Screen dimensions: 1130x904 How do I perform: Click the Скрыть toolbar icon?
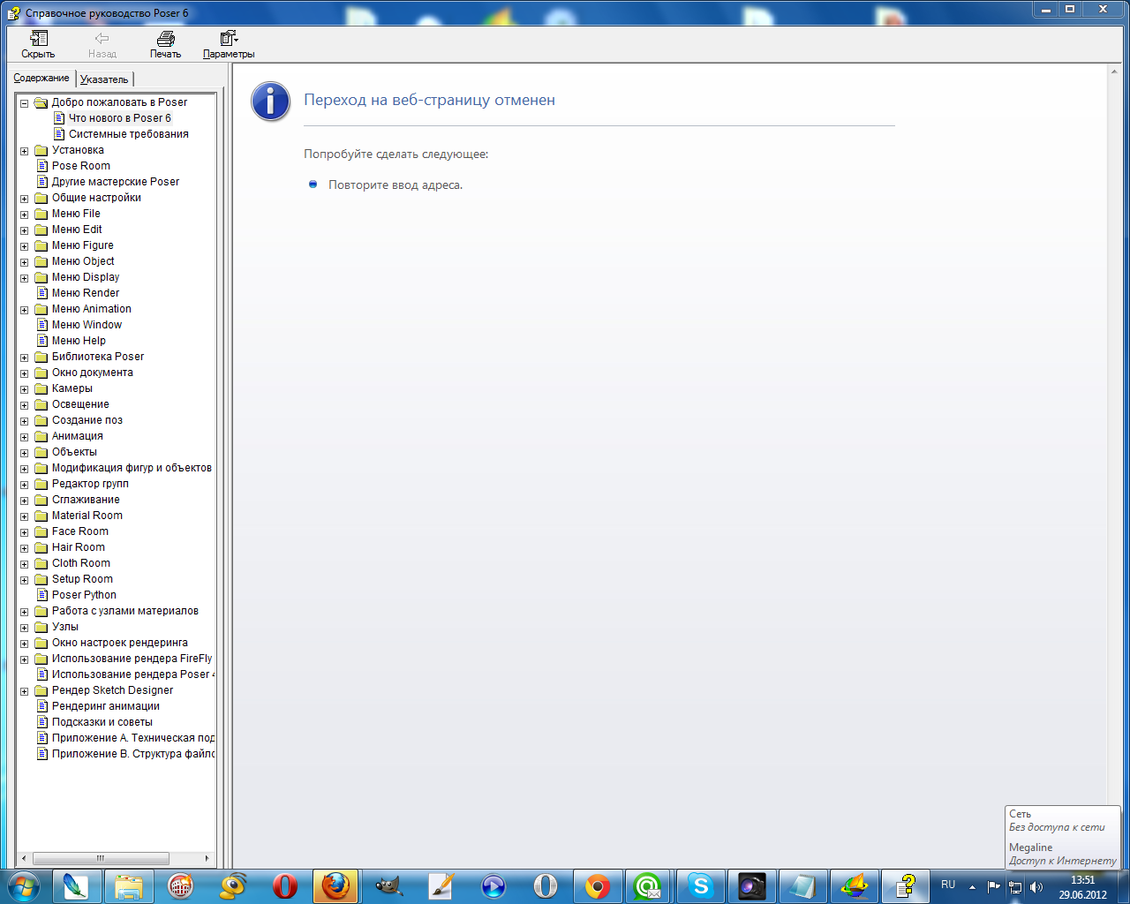pyautogui.click(x=39, y=38)
